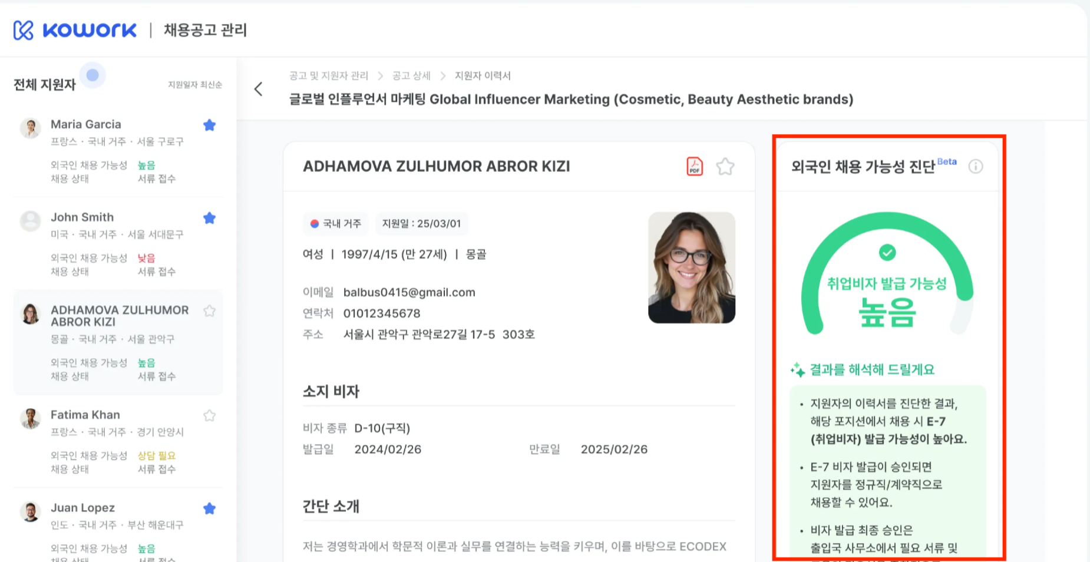
Task: Click John Smith's 낮음 possibility status
Action: click(x=146, y=258)
